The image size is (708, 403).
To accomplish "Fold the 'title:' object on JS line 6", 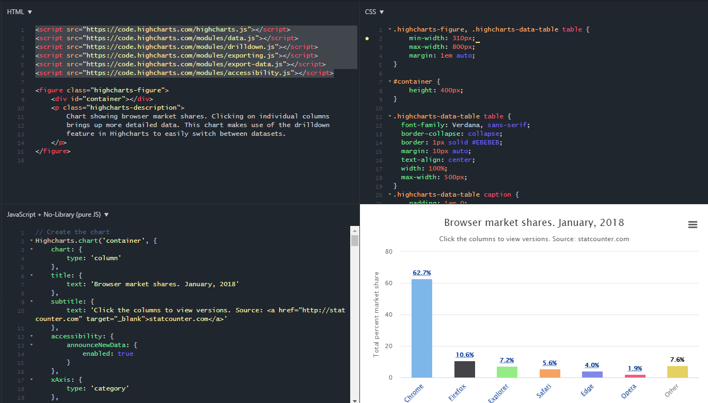I will click(x=31, y=276).
